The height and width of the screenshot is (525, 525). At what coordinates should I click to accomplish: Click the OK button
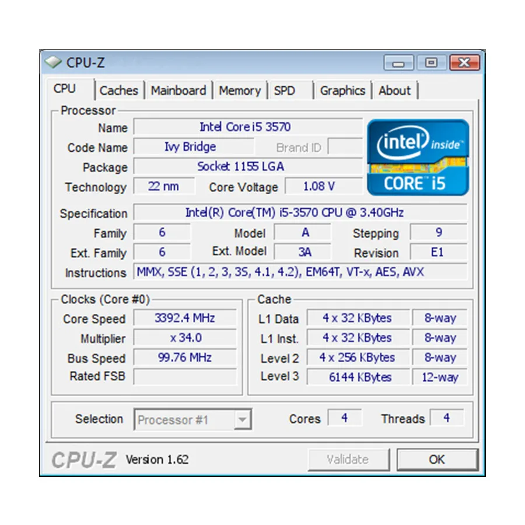click(x=437, y=460)
